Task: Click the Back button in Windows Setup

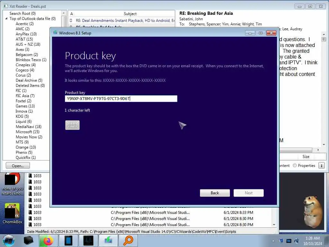Action: pyautogui.click(x=215, y=193)
